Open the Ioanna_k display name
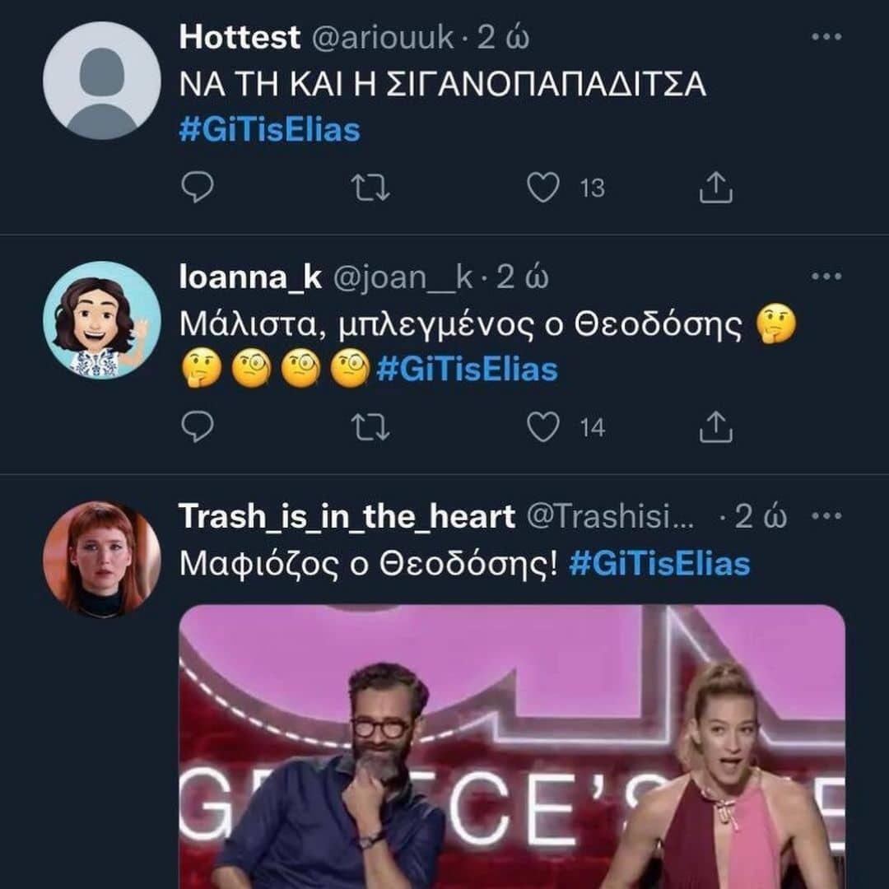The height and width of the screenshot is (889, 889). [x=250, y=277]
